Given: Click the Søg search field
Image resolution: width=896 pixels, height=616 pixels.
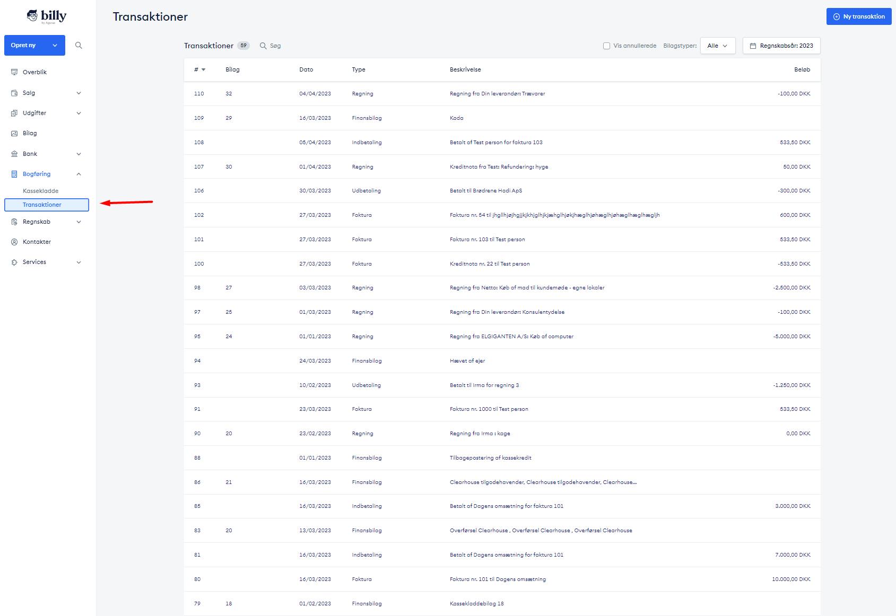Looking at the screenshot, I should 275,46.
